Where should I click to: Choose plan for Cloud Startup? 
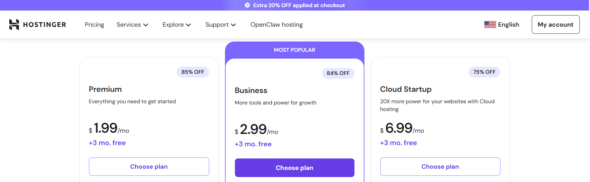pyautogui.click(x=440, y=166)
